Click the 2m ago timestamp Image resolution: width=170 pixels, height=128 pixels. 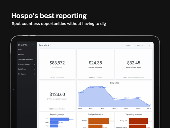pos(128,45)
